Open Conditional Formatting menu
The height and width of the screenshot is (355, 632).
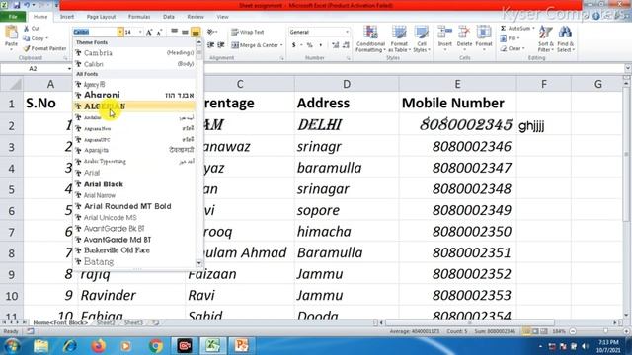tap(370, 38)
